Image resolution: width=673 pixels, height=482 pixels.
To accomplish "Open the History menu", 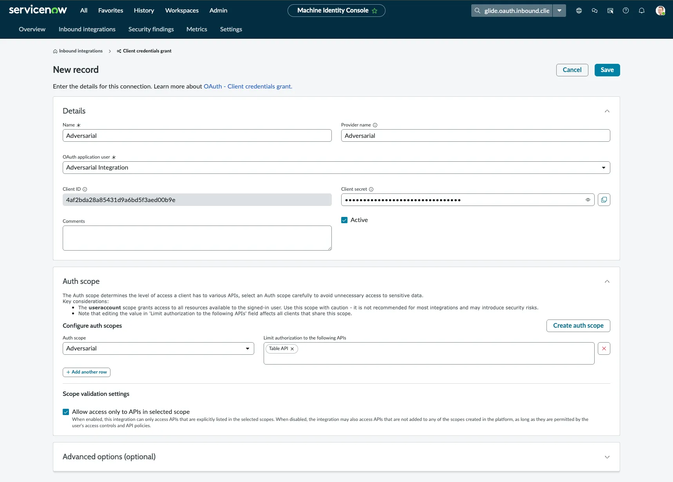I will [144, 11].
